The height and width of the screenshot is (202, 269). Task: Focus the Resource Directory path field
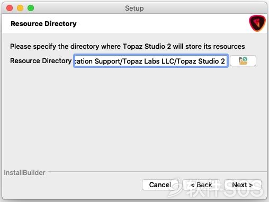coord(151,61)
